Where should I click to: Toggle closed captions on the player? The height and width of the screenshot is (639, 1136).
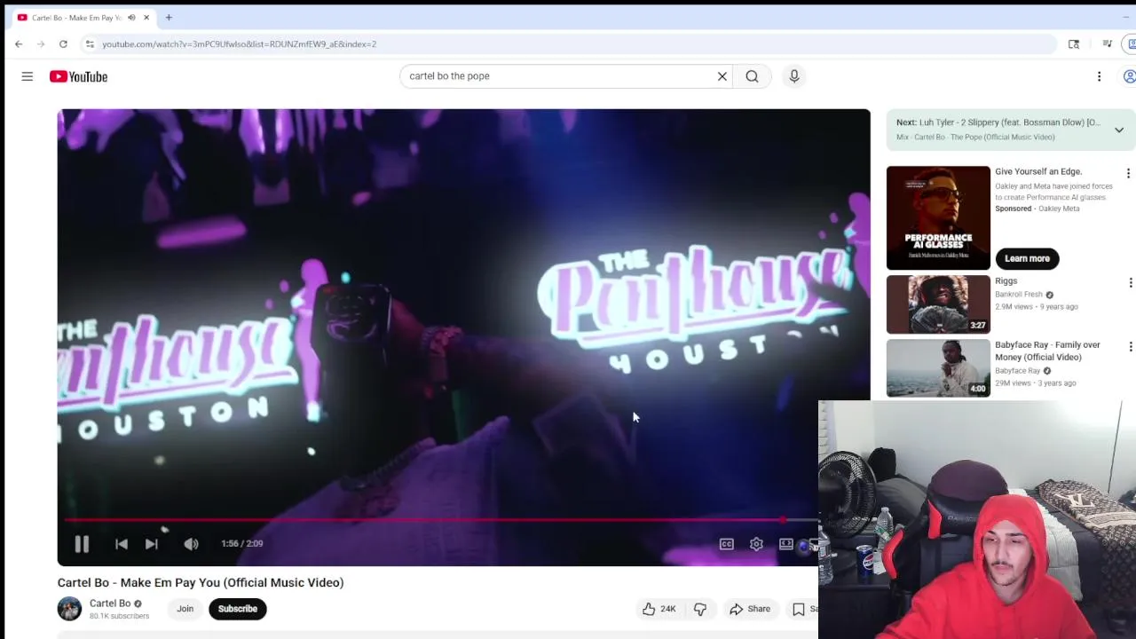pos(727,544)
